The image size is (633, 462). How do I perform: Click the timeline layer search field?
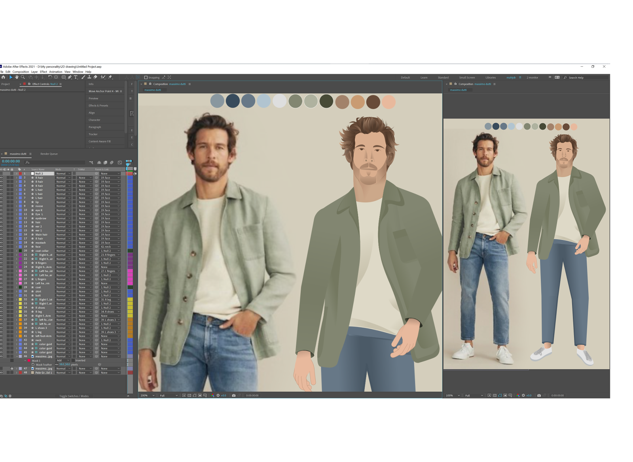(55, 162)
